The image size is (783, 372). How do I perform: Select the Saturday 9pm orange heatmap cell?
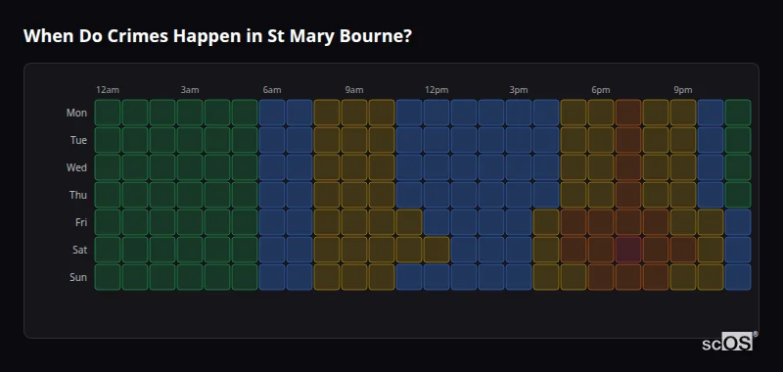683,250
